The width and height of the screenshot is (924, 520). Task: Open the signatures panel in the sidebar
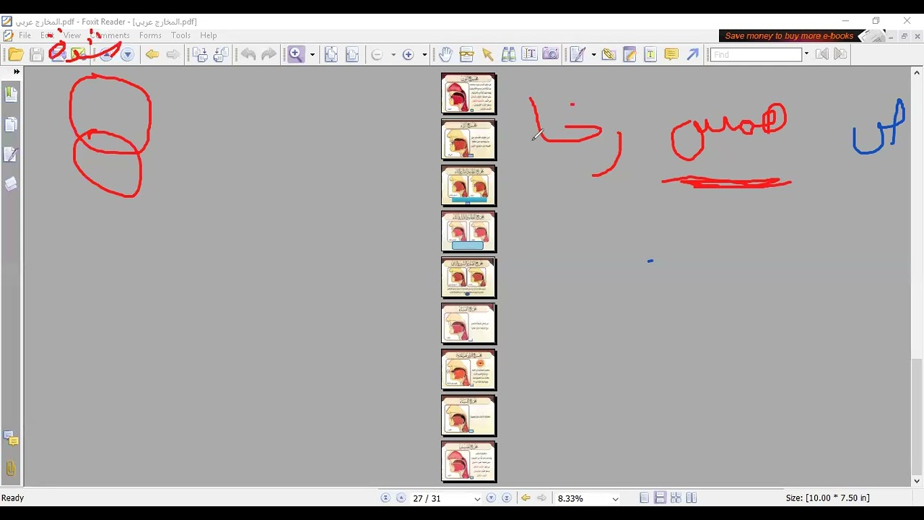click(x=11, y=155)
